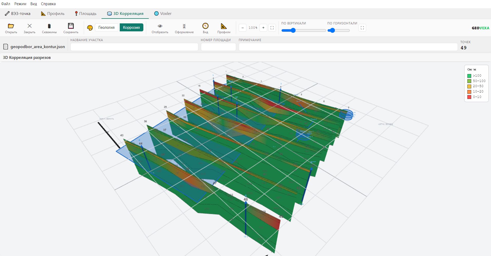Decrease zoom with the minus button

pos(243,28)
